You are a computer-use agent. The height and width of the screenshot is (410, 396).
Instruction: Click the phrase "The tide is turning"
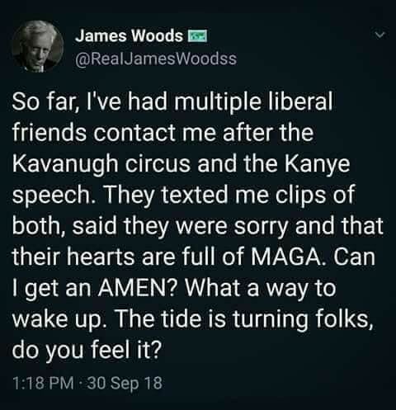point(212,319)
